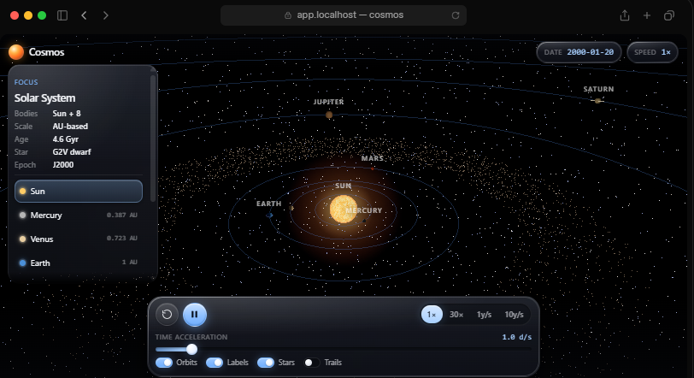The width and height of the screenshot is (694, 378).
Task: Focus on Mercury in the body list
Action: coord(79,216)
